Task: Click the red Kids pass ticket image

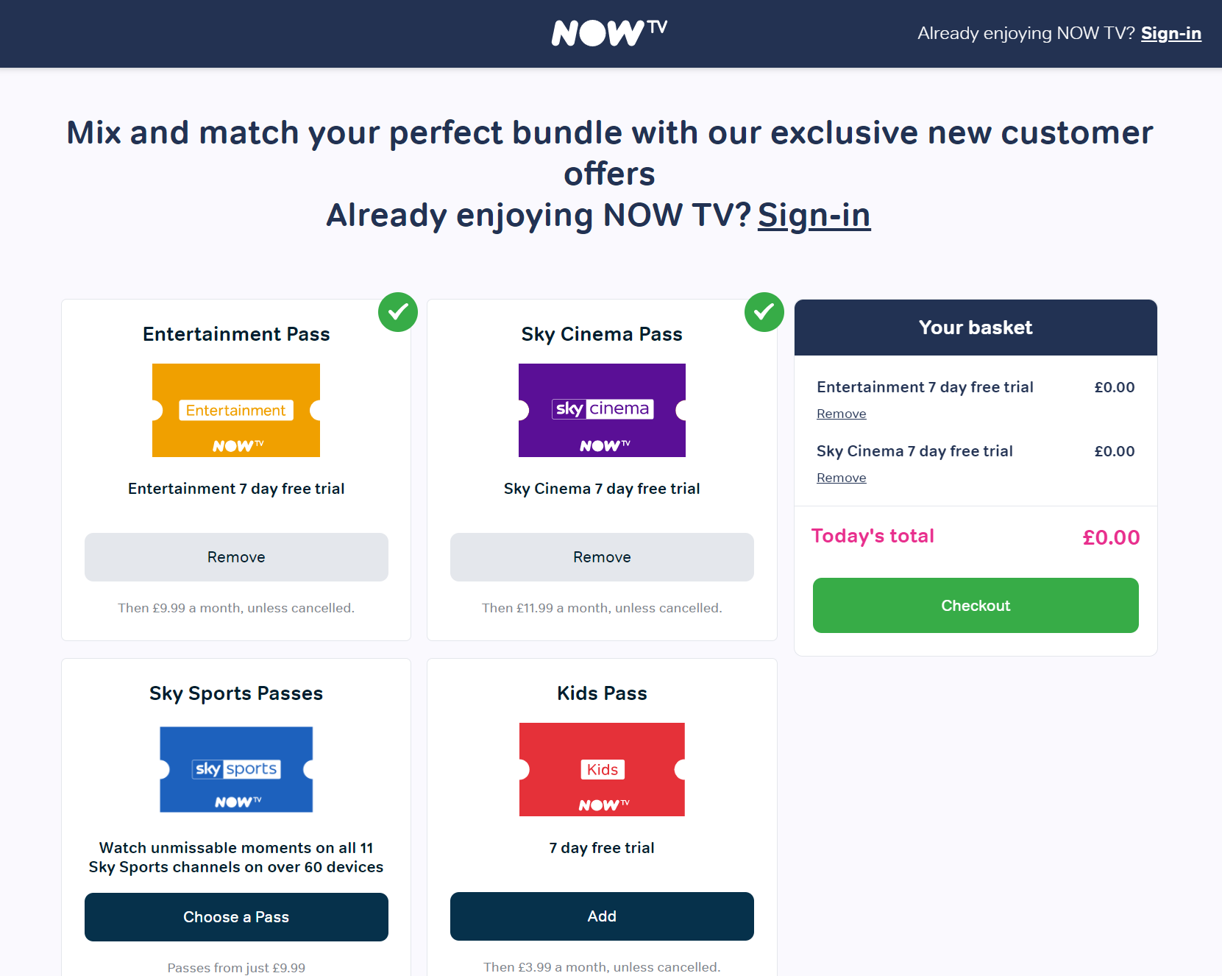Action: 602,769
